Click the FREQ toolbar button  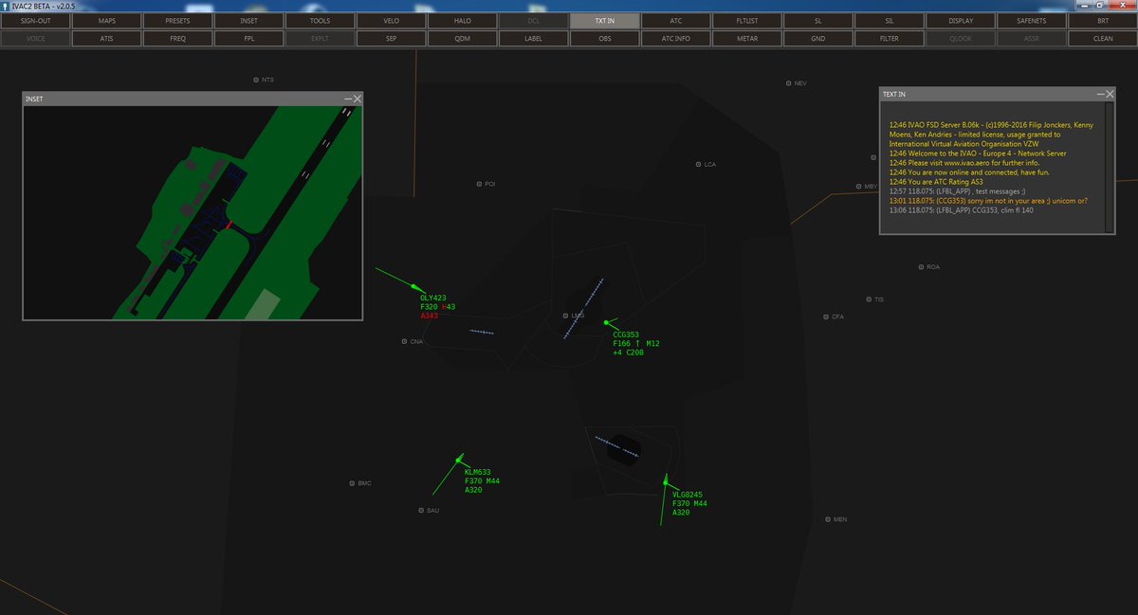(177, 39)
